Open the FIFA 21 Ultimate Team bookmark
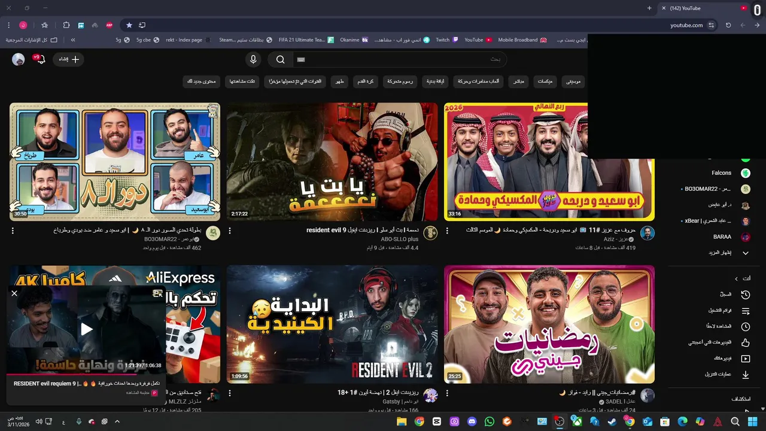 click(x=306, y=40)
